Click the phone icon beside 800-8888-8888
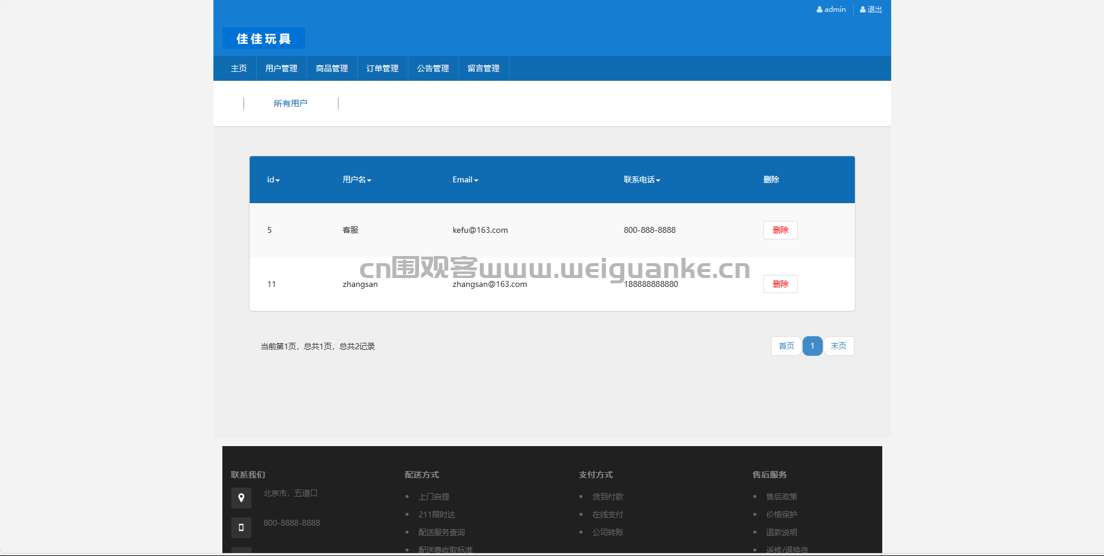The width and height of the screenshot is (1104, 556). tap(241, 527)
